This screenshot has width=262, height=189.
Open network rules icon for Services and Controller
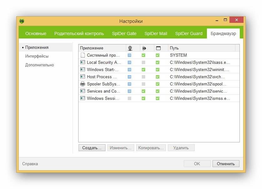click(x=129, y=91)
